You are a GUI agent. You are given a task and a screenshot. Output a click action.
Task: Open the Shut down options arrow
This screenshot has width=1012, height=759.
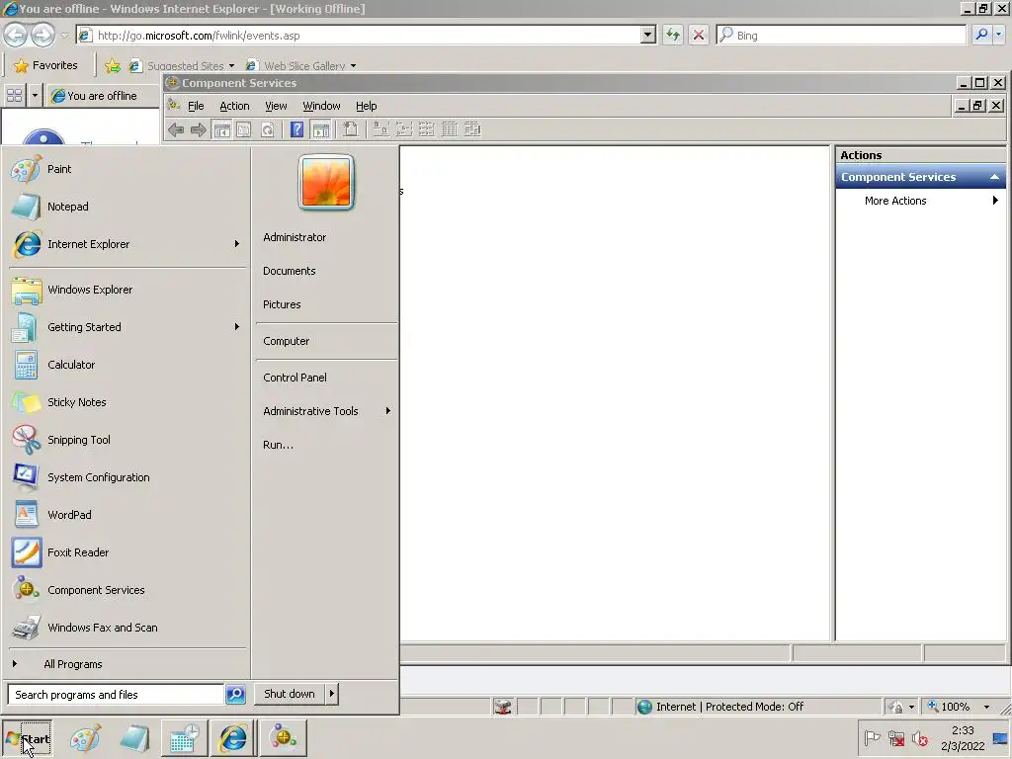[x=332, y=694]
